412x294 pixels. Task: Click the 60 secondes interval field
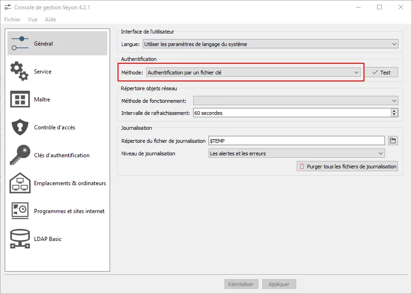pos(292,113)
